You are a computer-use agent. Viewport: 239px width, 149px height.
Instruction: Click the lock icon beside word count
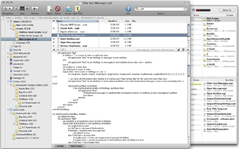[179, 50]
